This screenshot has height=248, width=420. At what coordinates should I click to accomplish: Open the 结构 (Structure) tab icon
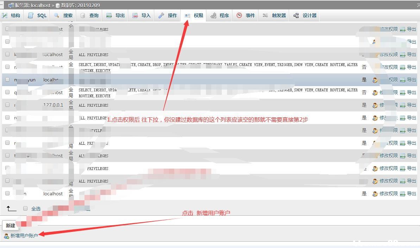tap(5, 15)
